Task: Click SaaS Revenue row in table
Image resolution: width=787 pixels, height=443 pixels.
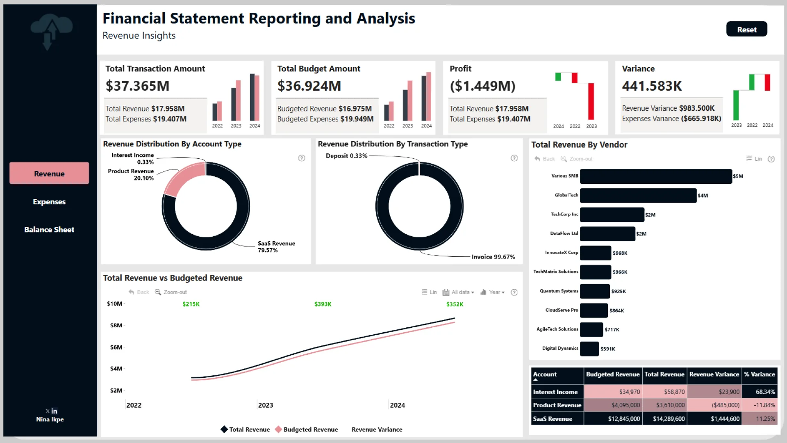Action: tap(553, 419)
